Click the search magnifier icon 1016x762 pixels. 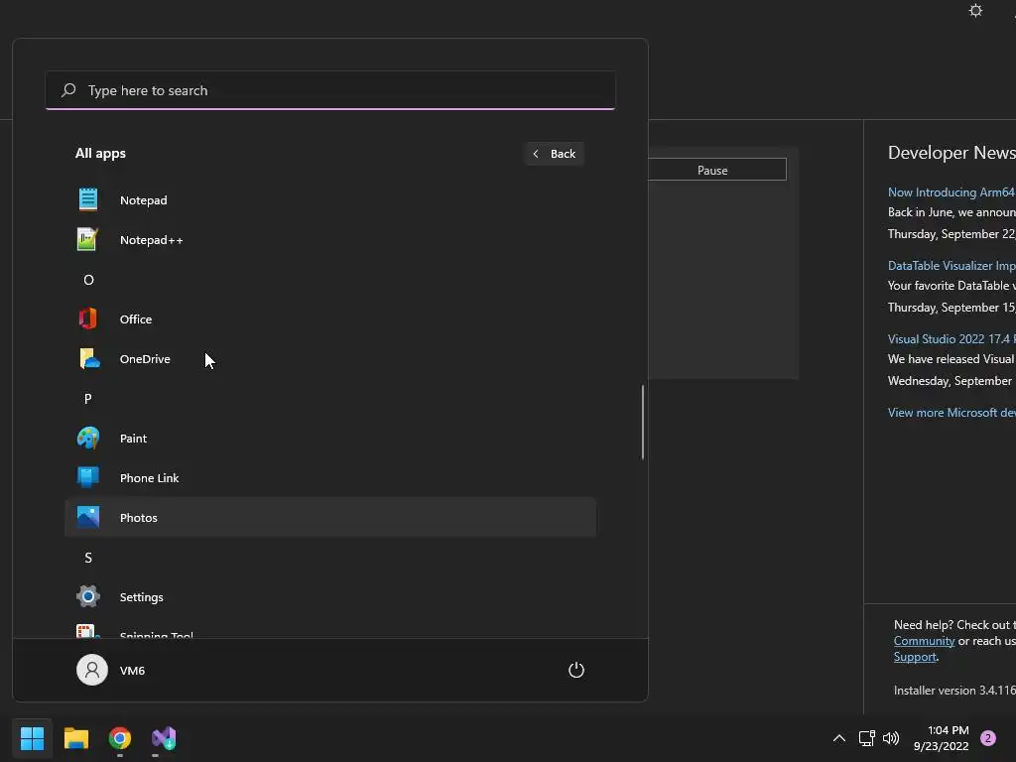point(68,90)
